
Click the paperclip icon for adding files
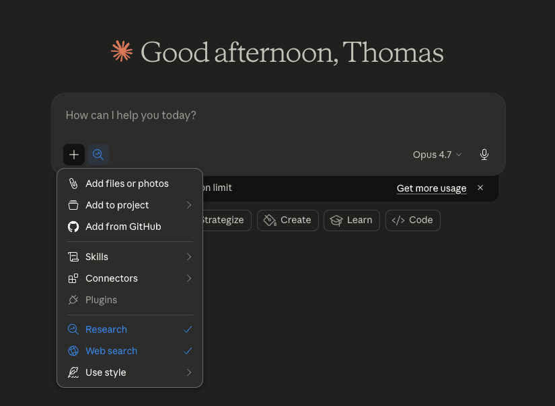pyautogui.click(x=73, y=184)
